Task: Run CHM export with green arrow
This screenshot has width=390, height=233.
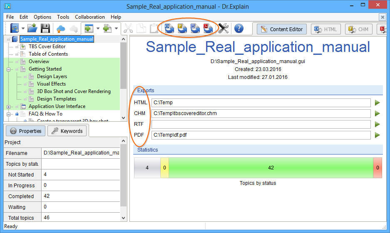Action: pos(378,113)
